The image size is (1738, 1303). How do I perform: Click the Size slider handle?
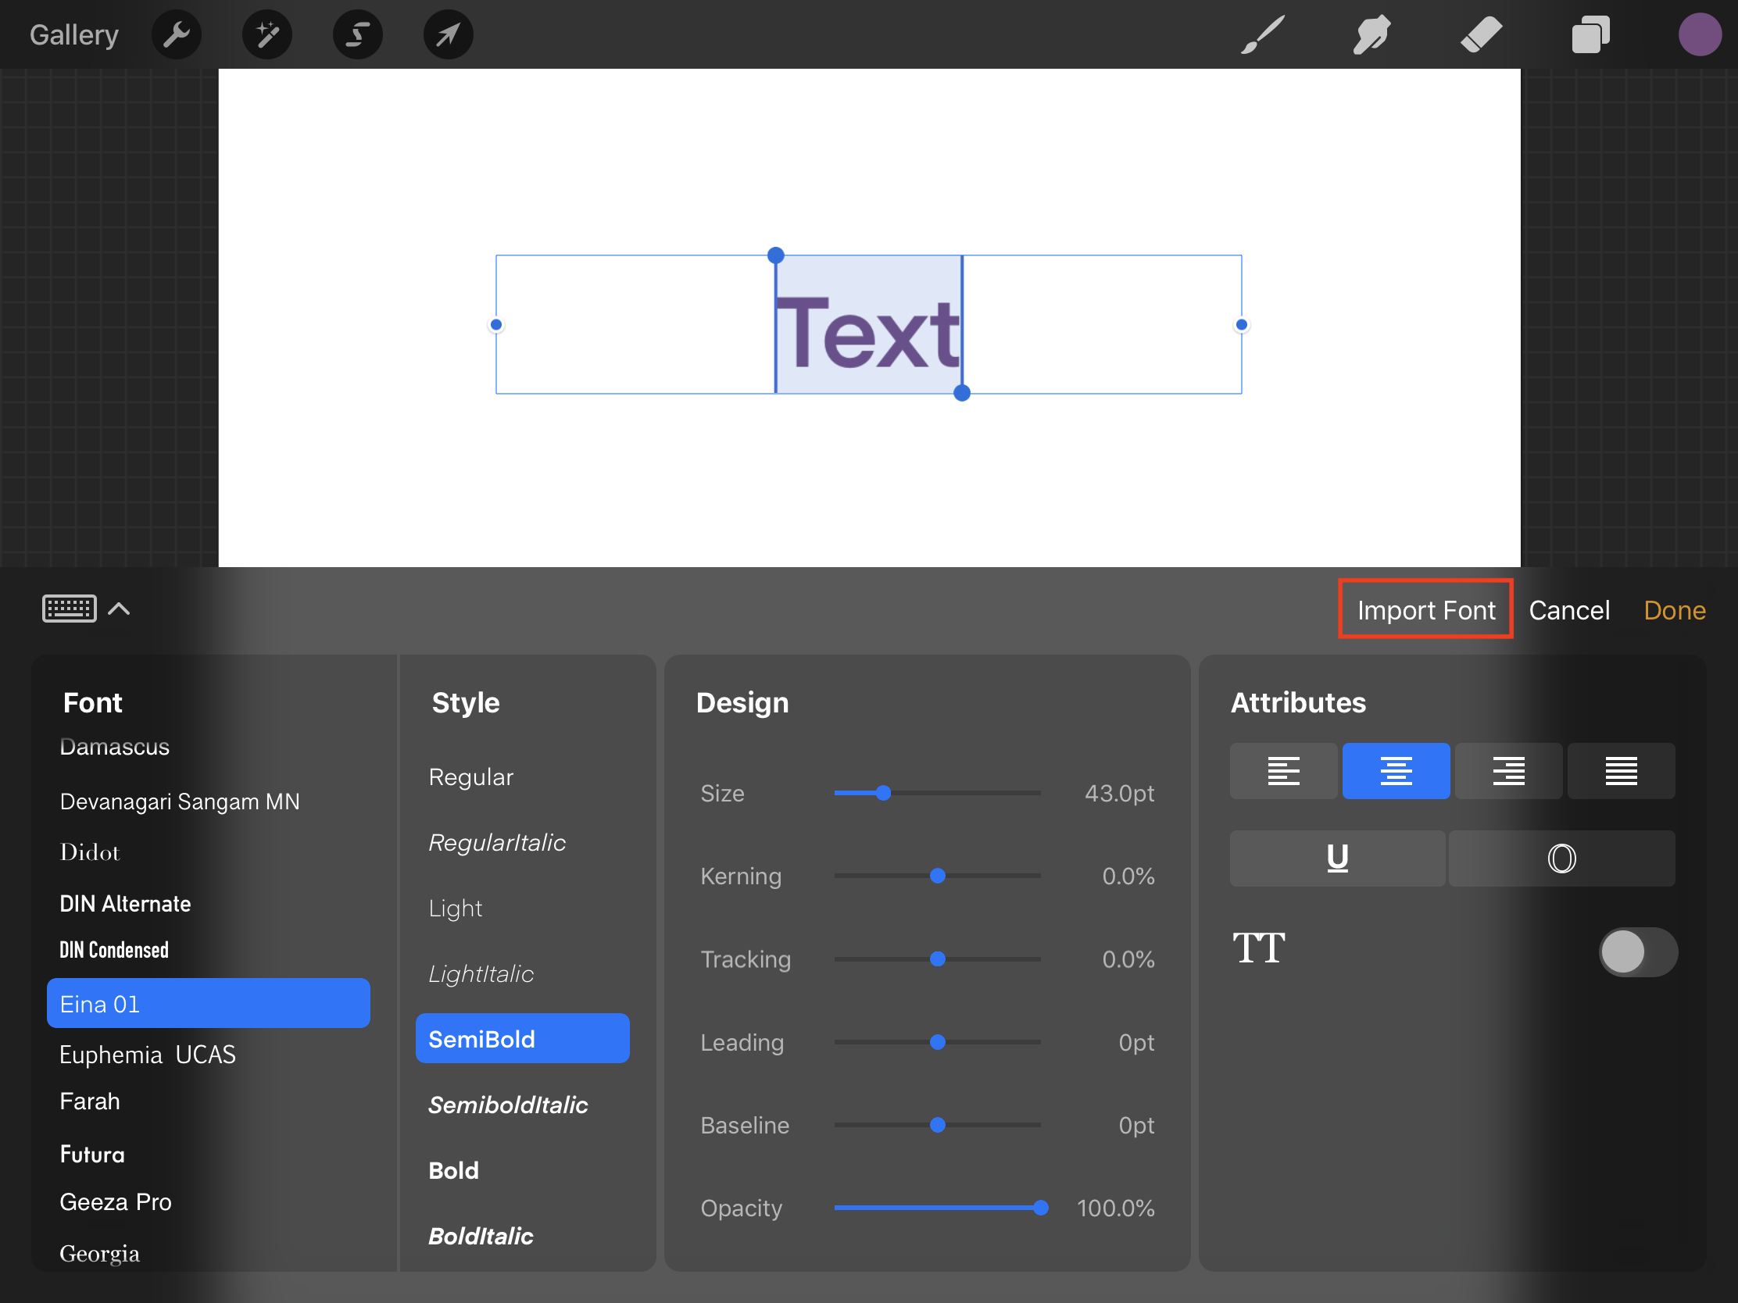coord(883,793)
